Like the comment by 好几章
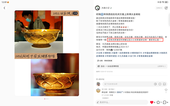 tap(166, 90)
